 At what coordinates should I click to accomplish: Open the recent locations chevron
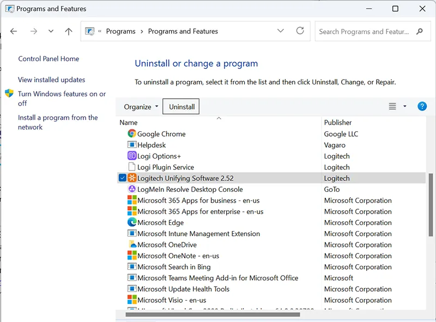click(51, 32)
